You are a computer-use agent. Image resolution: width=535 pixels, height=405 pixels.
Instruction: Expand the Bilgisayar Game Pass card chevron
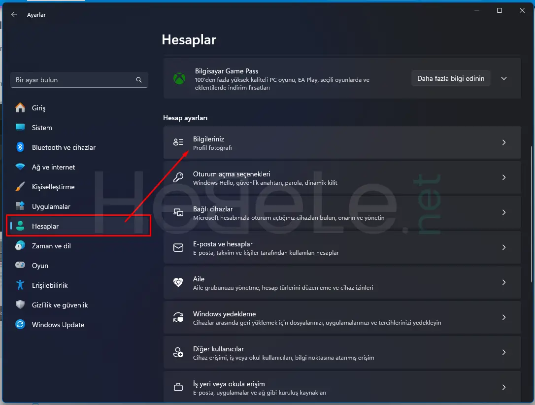[x=504, y=78]
